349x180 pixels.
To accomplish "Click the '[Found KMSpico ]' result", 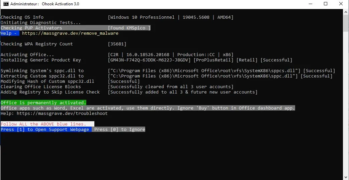I will (x=129, y=28).
